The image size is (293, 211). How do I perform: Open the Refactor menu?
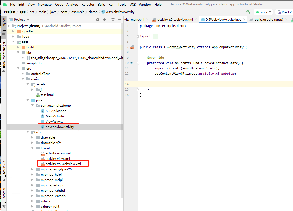[88, 4]
